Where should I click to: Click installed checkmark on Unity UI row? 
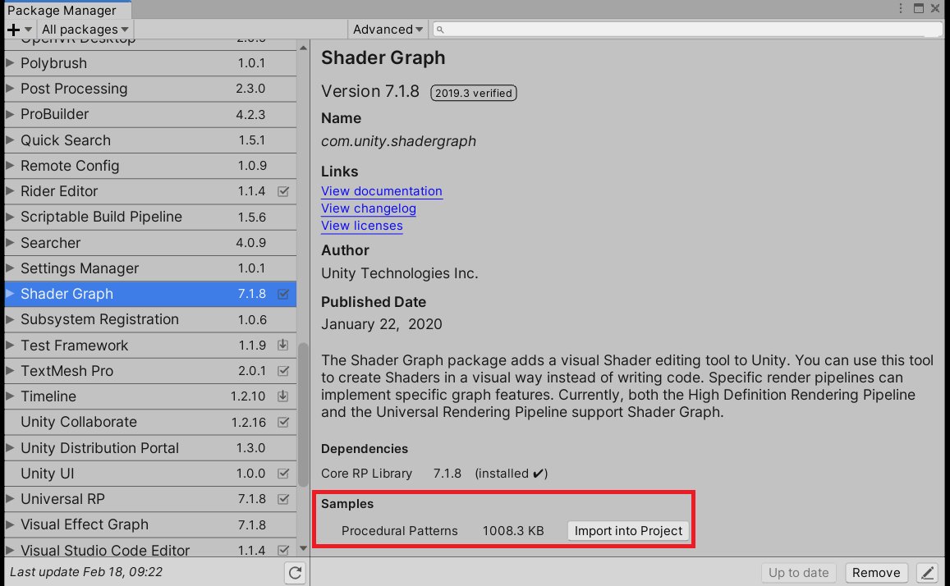[x=283, y=474]
